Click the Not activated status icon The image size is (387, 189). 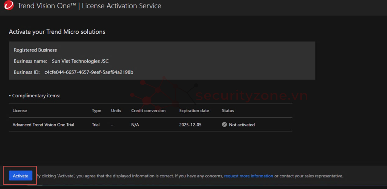224,125
